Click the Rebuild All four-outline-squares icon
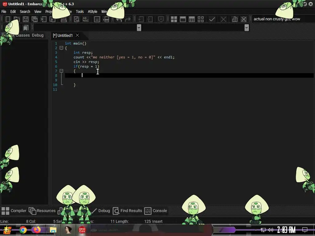This screenshot has height=236, width=315. pos(201,19)
